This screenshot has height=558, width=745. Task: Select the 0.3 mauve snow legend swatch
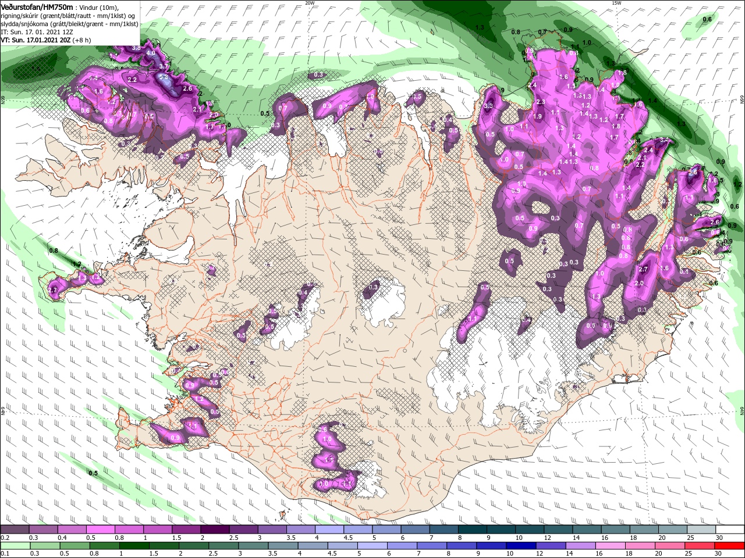(x=43, y=530)
